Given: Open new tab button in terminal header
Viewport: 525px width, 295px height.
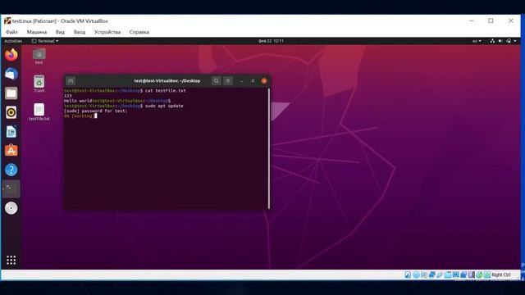Looking at the screenshot, I should coord(71,81).
